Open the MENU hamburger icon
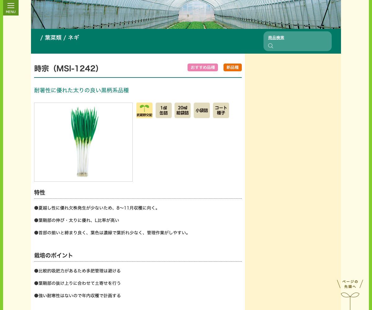Image resolution: width=372 pixels, height=310 pixels. pos(11,7)
